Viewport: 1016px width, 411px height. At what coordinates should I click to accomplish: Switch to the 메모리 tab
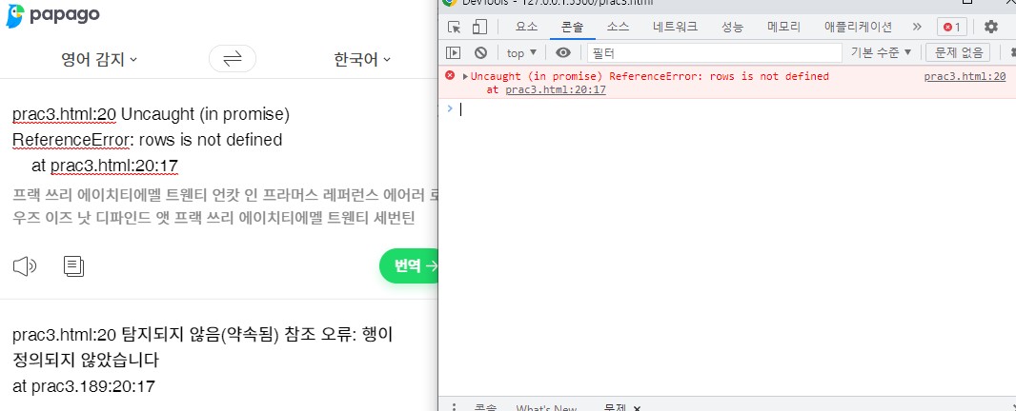click(x=784, y=28)
